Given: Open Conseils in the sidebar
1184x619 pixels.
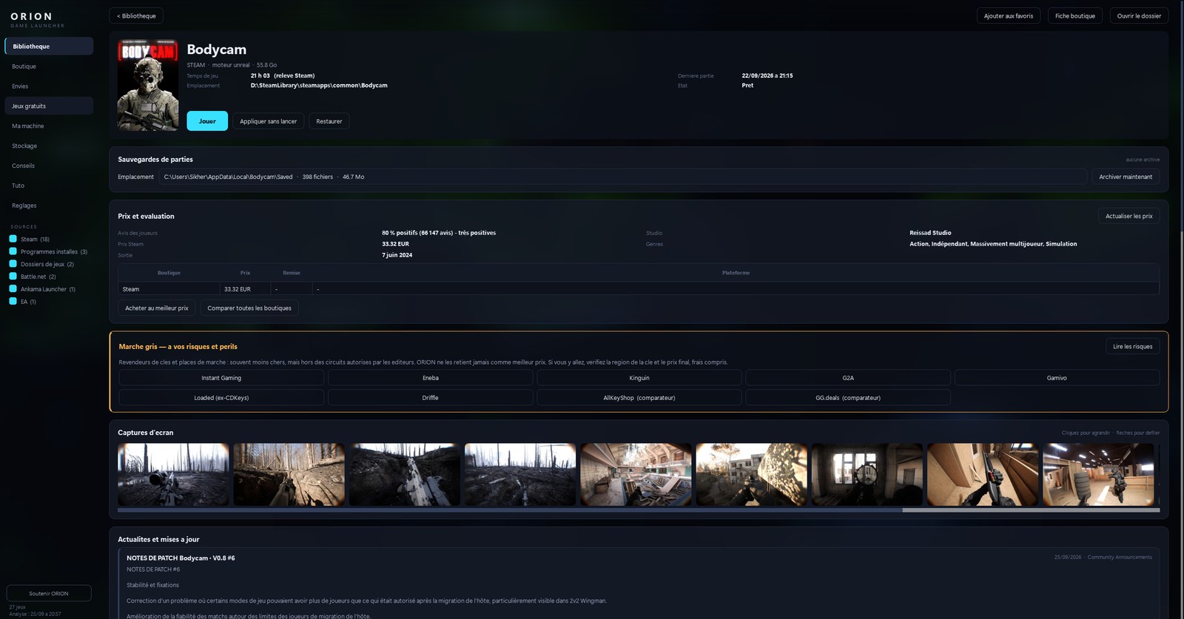Looking at the screenshot, I should (49, 166).
